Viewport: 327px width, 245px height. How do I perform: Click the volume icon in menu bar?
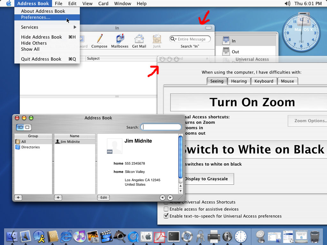[287, 4]
